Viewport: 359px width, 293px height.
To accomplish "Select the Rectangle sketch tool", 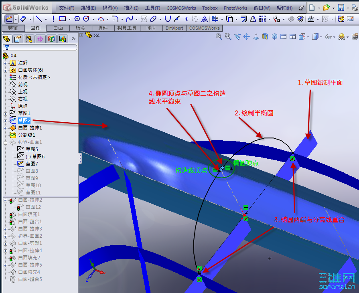I will (x=63, y=19).
